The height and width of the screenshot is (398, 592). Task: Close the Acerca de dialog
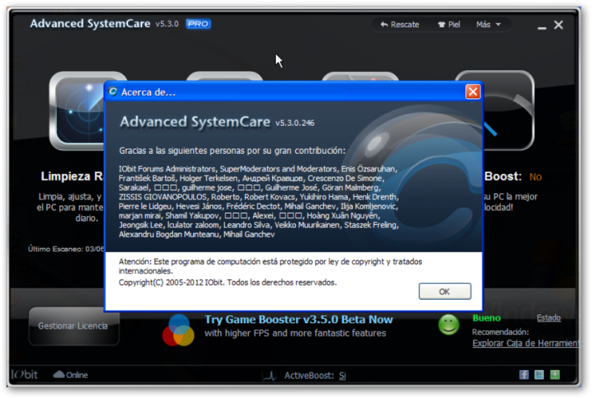pos(473,92)
